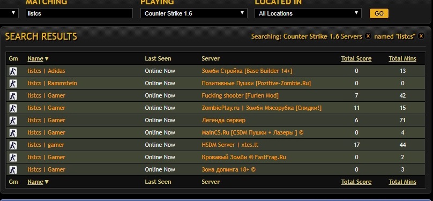Image resolution: width=433 pixels, height=201 pixels.
Task: Open server Зомби Стройка [Base Builder 14+]
Action: pyautogui.click(x=247, y=71)
